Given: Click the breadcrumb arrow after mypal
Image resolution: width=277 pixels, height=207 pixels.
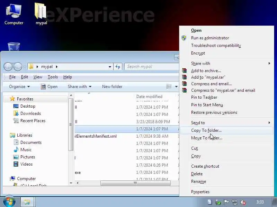Looking at the screenshot, I should pyautogui.click(x=57, y=67).
